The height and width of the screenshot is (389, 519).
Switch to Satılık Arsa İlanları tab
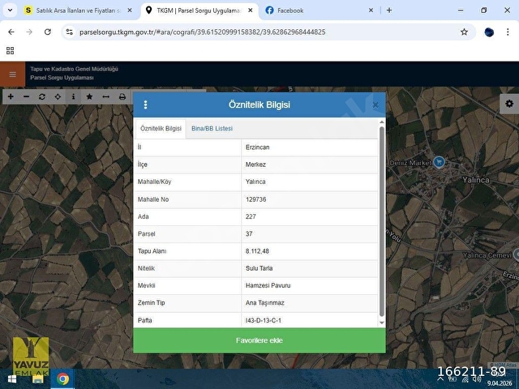(x=79, y=11)
